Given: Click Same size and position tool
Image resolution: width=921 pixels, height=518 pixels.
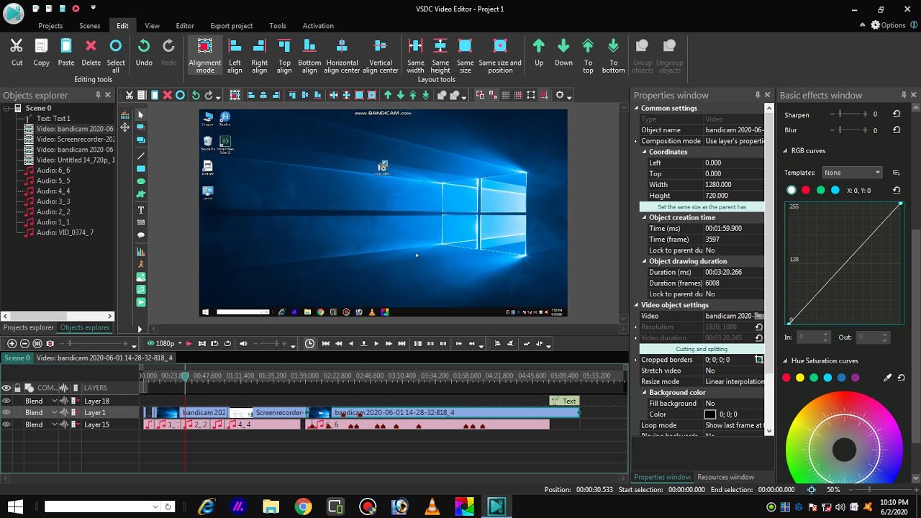Looking at the screenshot, I should coord(500,55).
